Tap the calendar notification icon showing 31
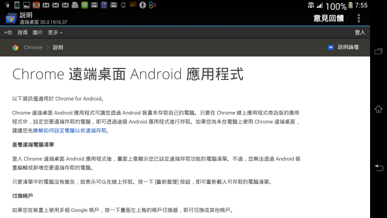Image resolution: width=387 pixels, height=218 pixels. click(36, 5)
